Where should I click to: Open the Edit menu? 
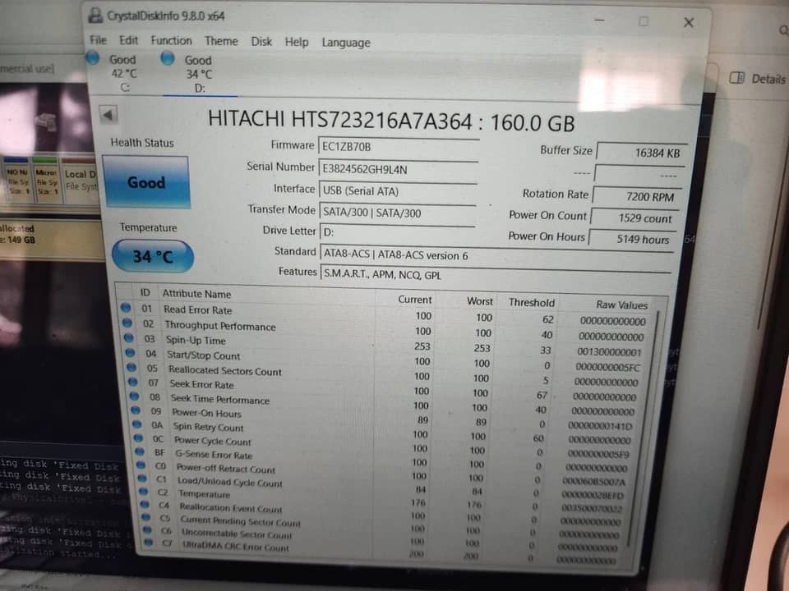(x=128, y=40)
